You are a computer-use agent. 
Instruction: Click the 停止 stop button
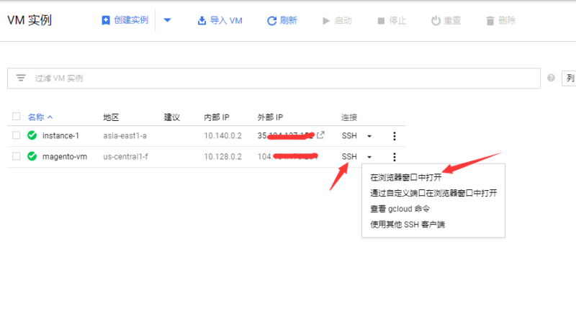(392, 21)
